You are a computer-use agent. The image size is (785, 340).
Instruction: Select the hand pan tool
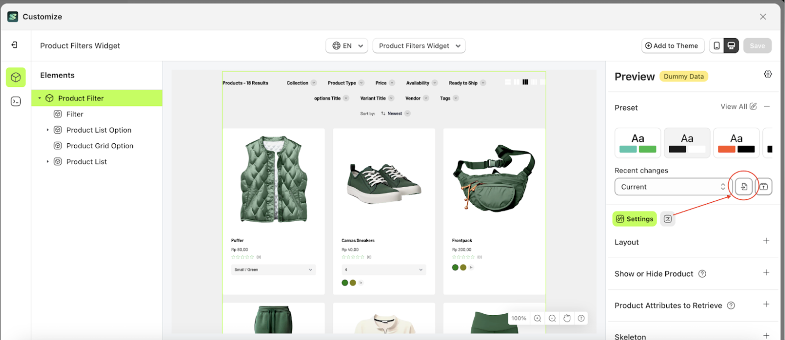567,318
